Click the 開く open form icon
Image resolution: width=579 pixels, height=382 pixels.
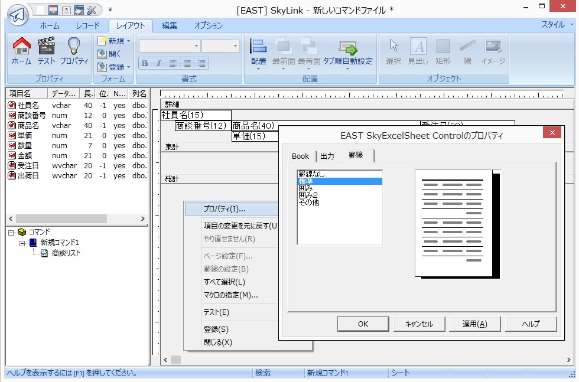coord(102,54)
